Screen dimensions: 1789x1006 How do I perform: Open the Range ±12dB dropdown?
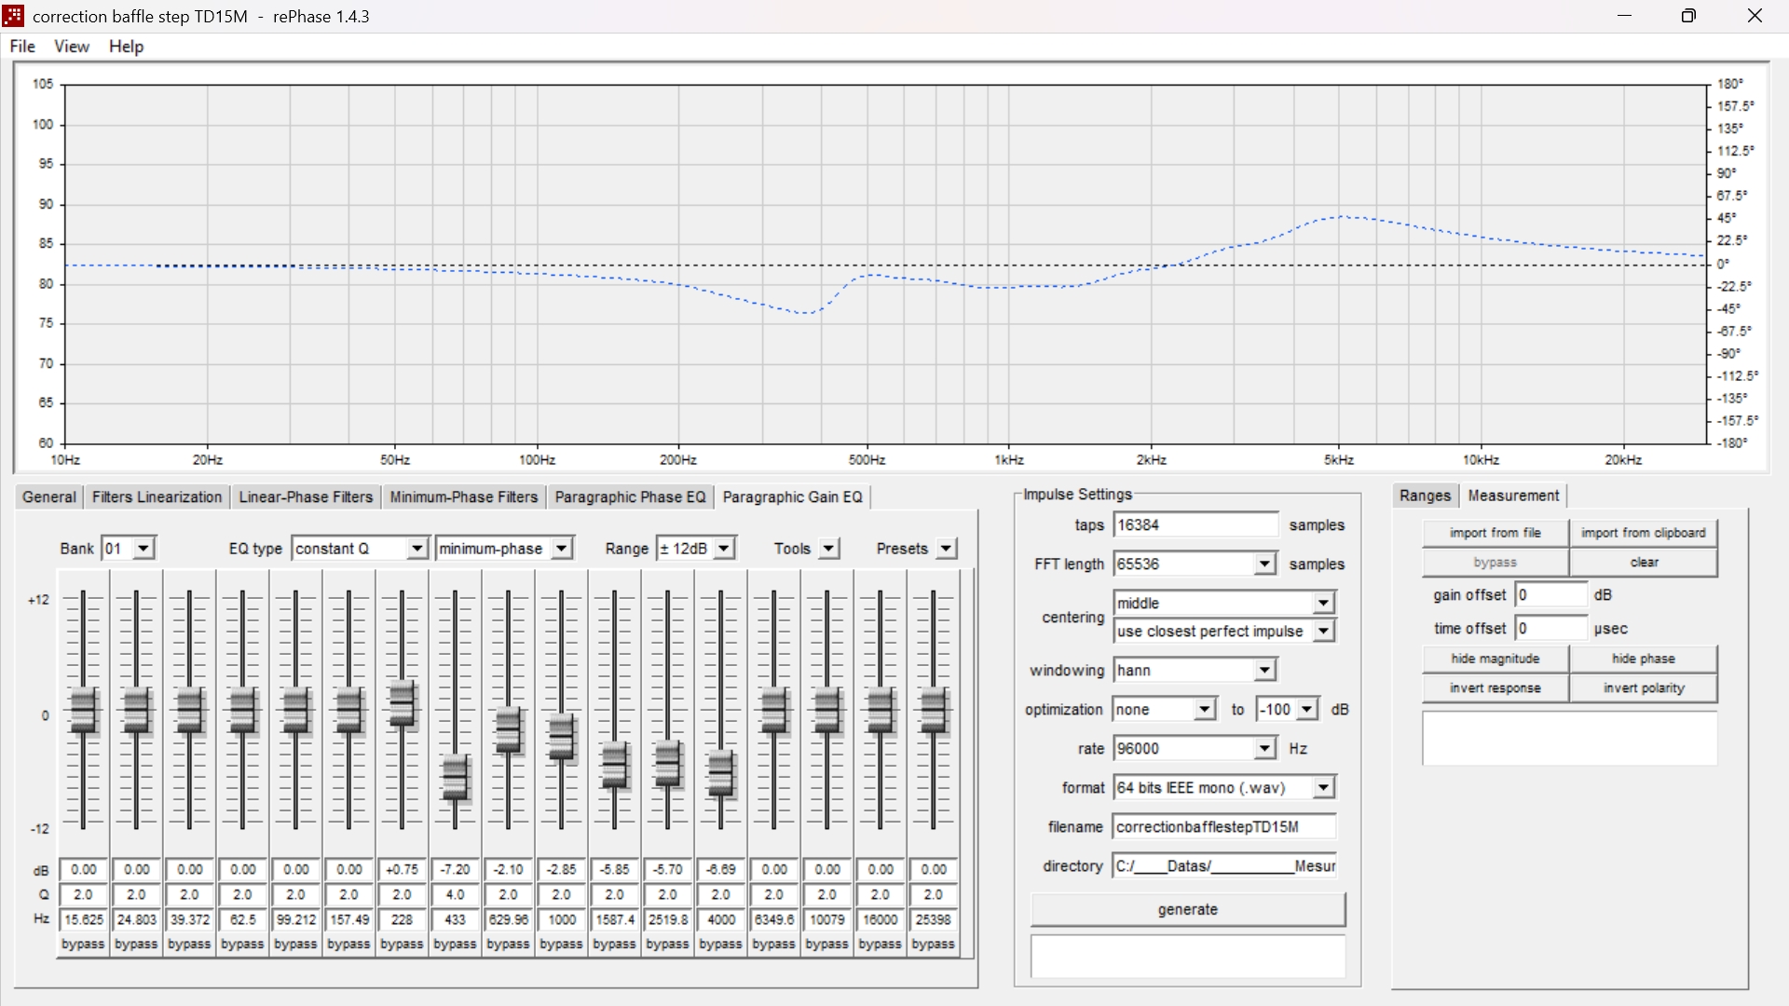point(725,549)
